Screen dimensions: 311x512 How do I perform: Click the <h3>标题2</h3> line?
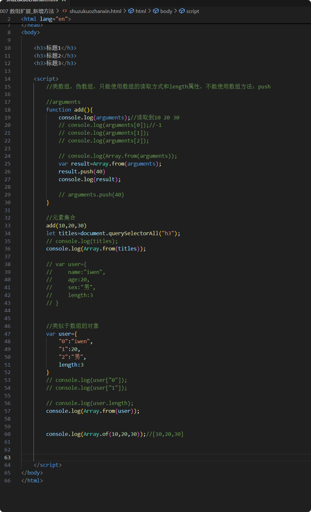click(x=55, y=56)
